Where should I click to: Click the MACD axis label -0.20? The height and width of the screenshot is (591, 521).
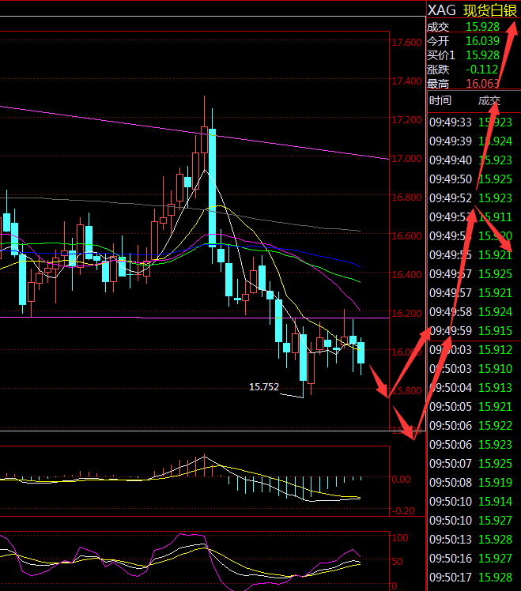tap(403, 511)
